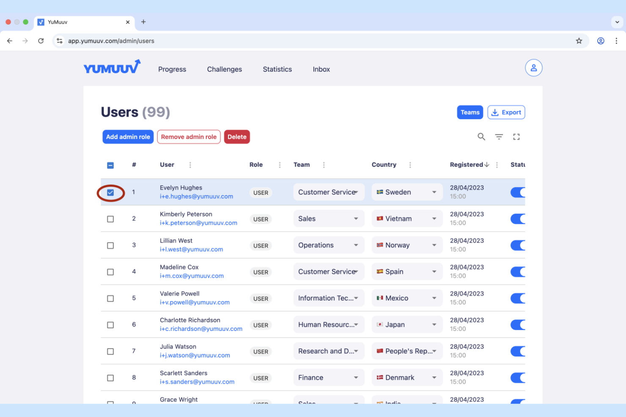This screenshot has width=626, height=417.
Task: Toggle status switch for Evelyn Hughes
Action: [x=518, y=192]
